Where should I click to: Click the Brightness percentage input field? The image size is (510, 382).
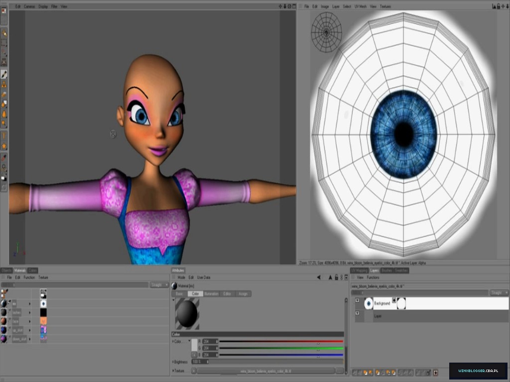click(200, 362)
